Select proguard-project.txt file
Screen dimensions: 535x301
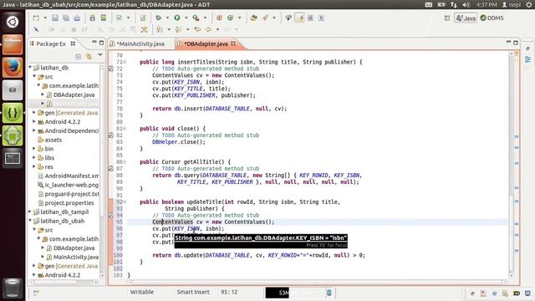[x=72, y=193]
